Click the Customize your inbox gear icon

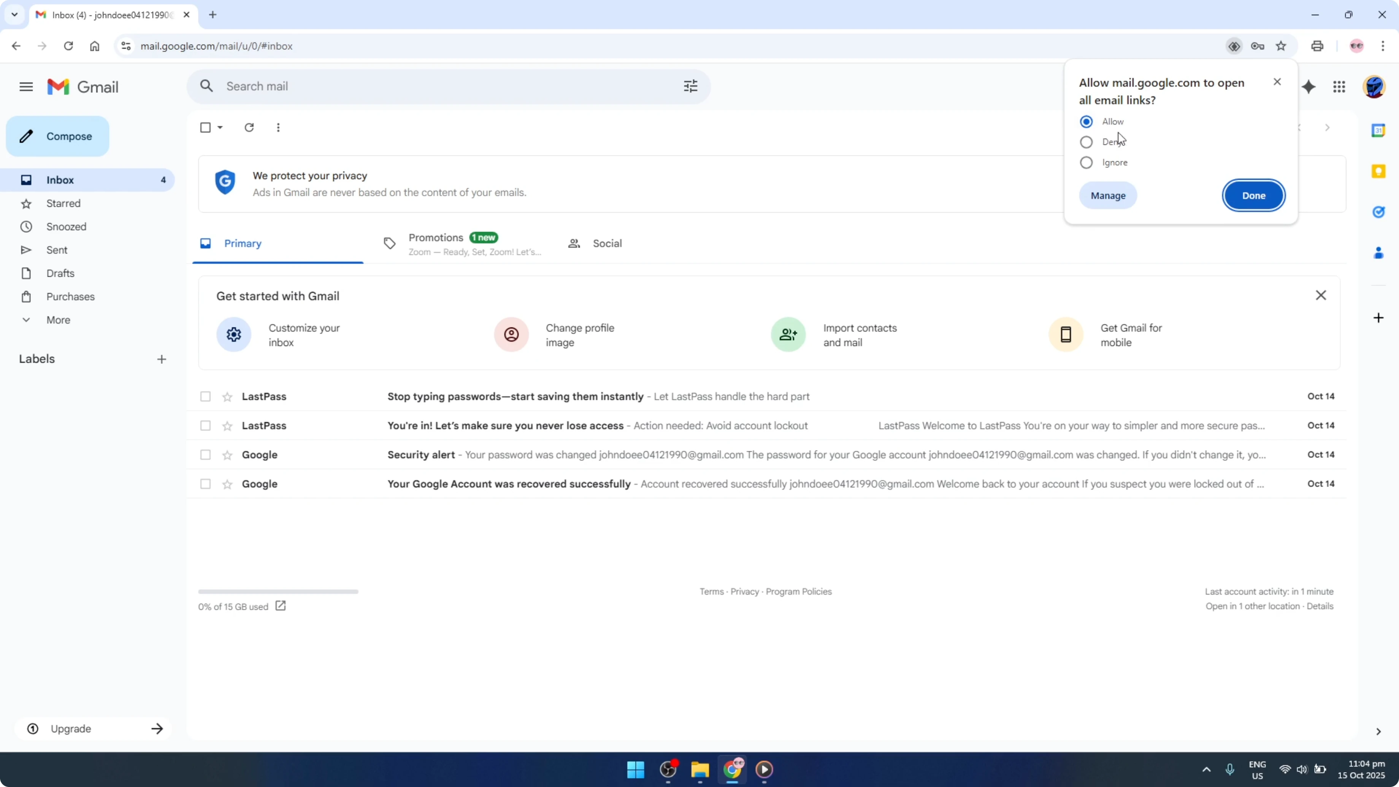point(233,335)
